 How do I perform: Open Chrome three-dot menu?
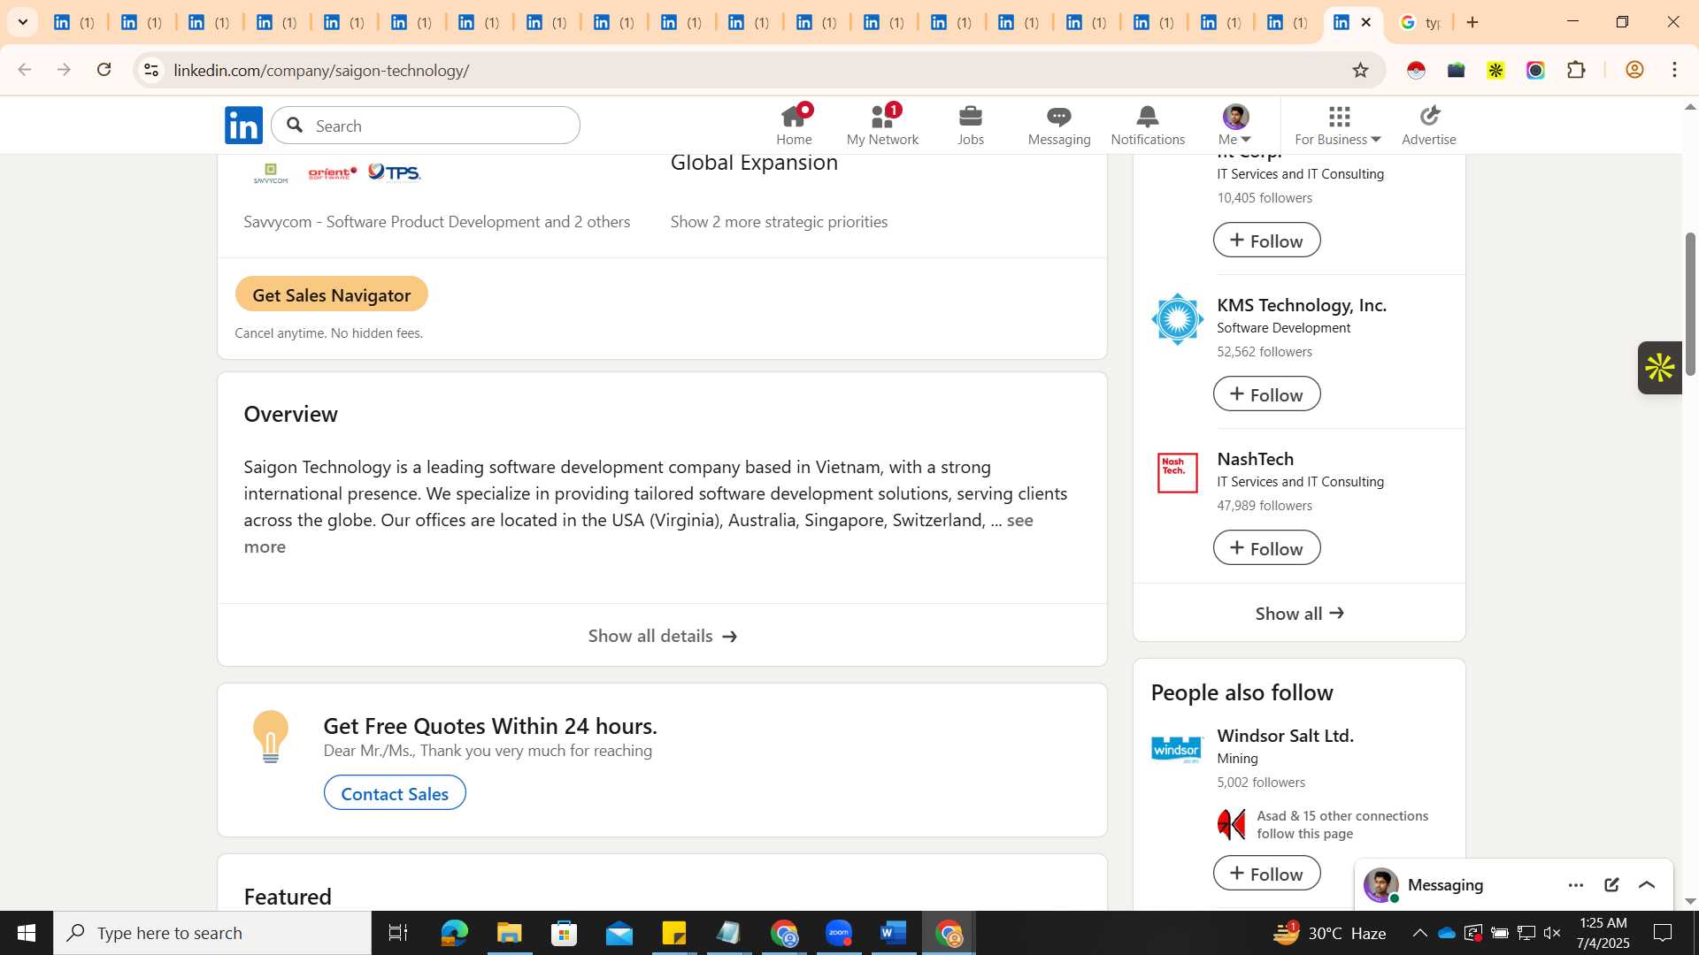[x=1675, y=70]
